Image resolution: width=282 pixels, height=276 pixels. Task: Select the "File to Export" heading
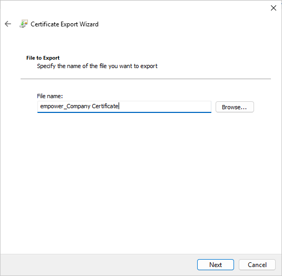click(x=43, y=58)
